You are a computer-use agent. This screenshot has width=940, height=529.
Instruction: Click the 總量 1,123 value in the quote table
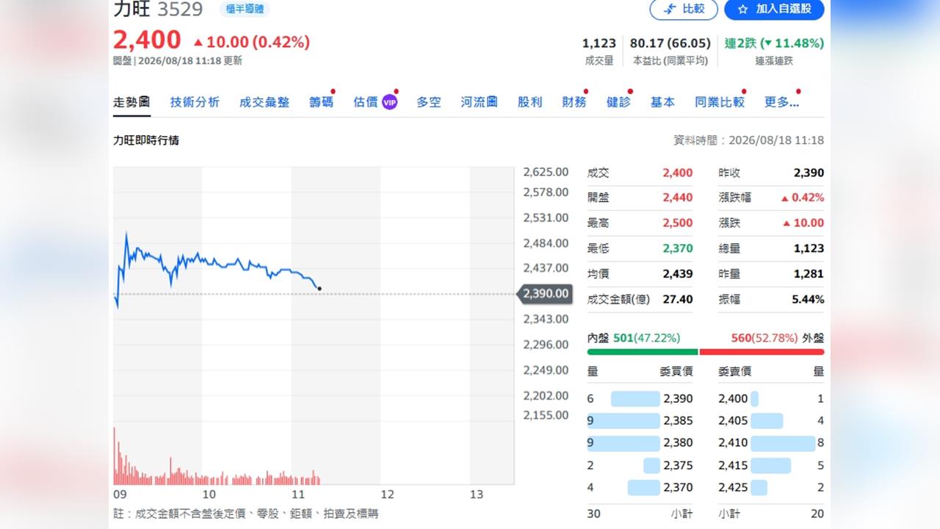pos(809,248)
